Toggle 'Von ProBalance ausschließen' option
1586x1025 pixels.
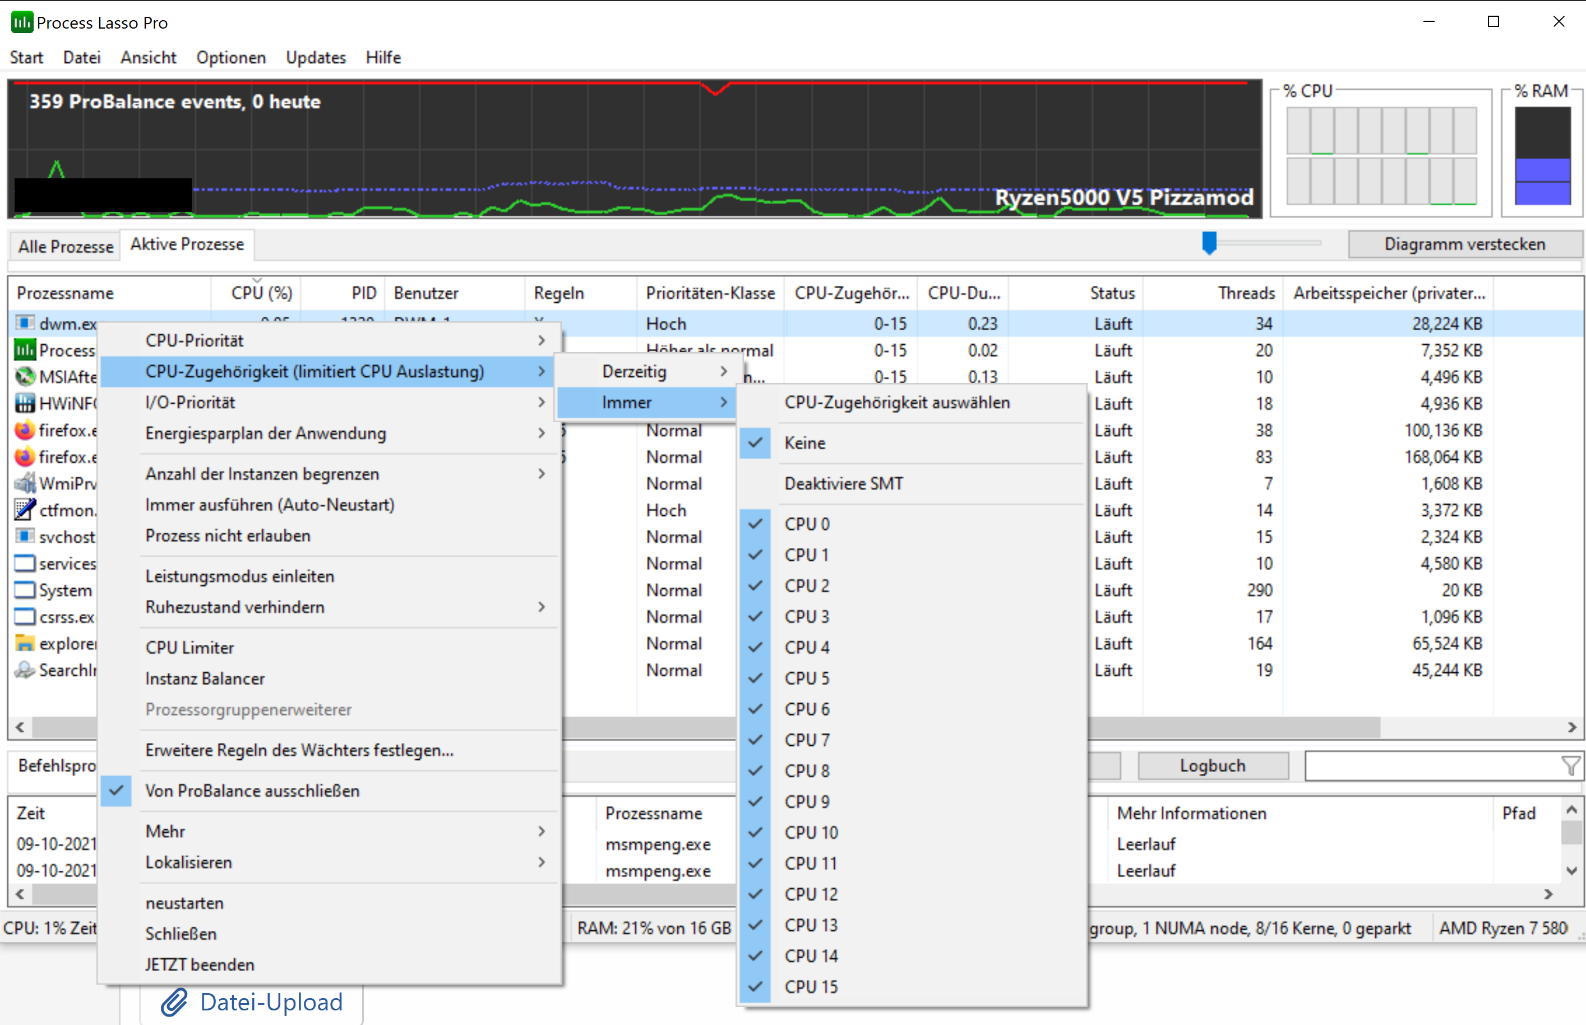[252, 791]
